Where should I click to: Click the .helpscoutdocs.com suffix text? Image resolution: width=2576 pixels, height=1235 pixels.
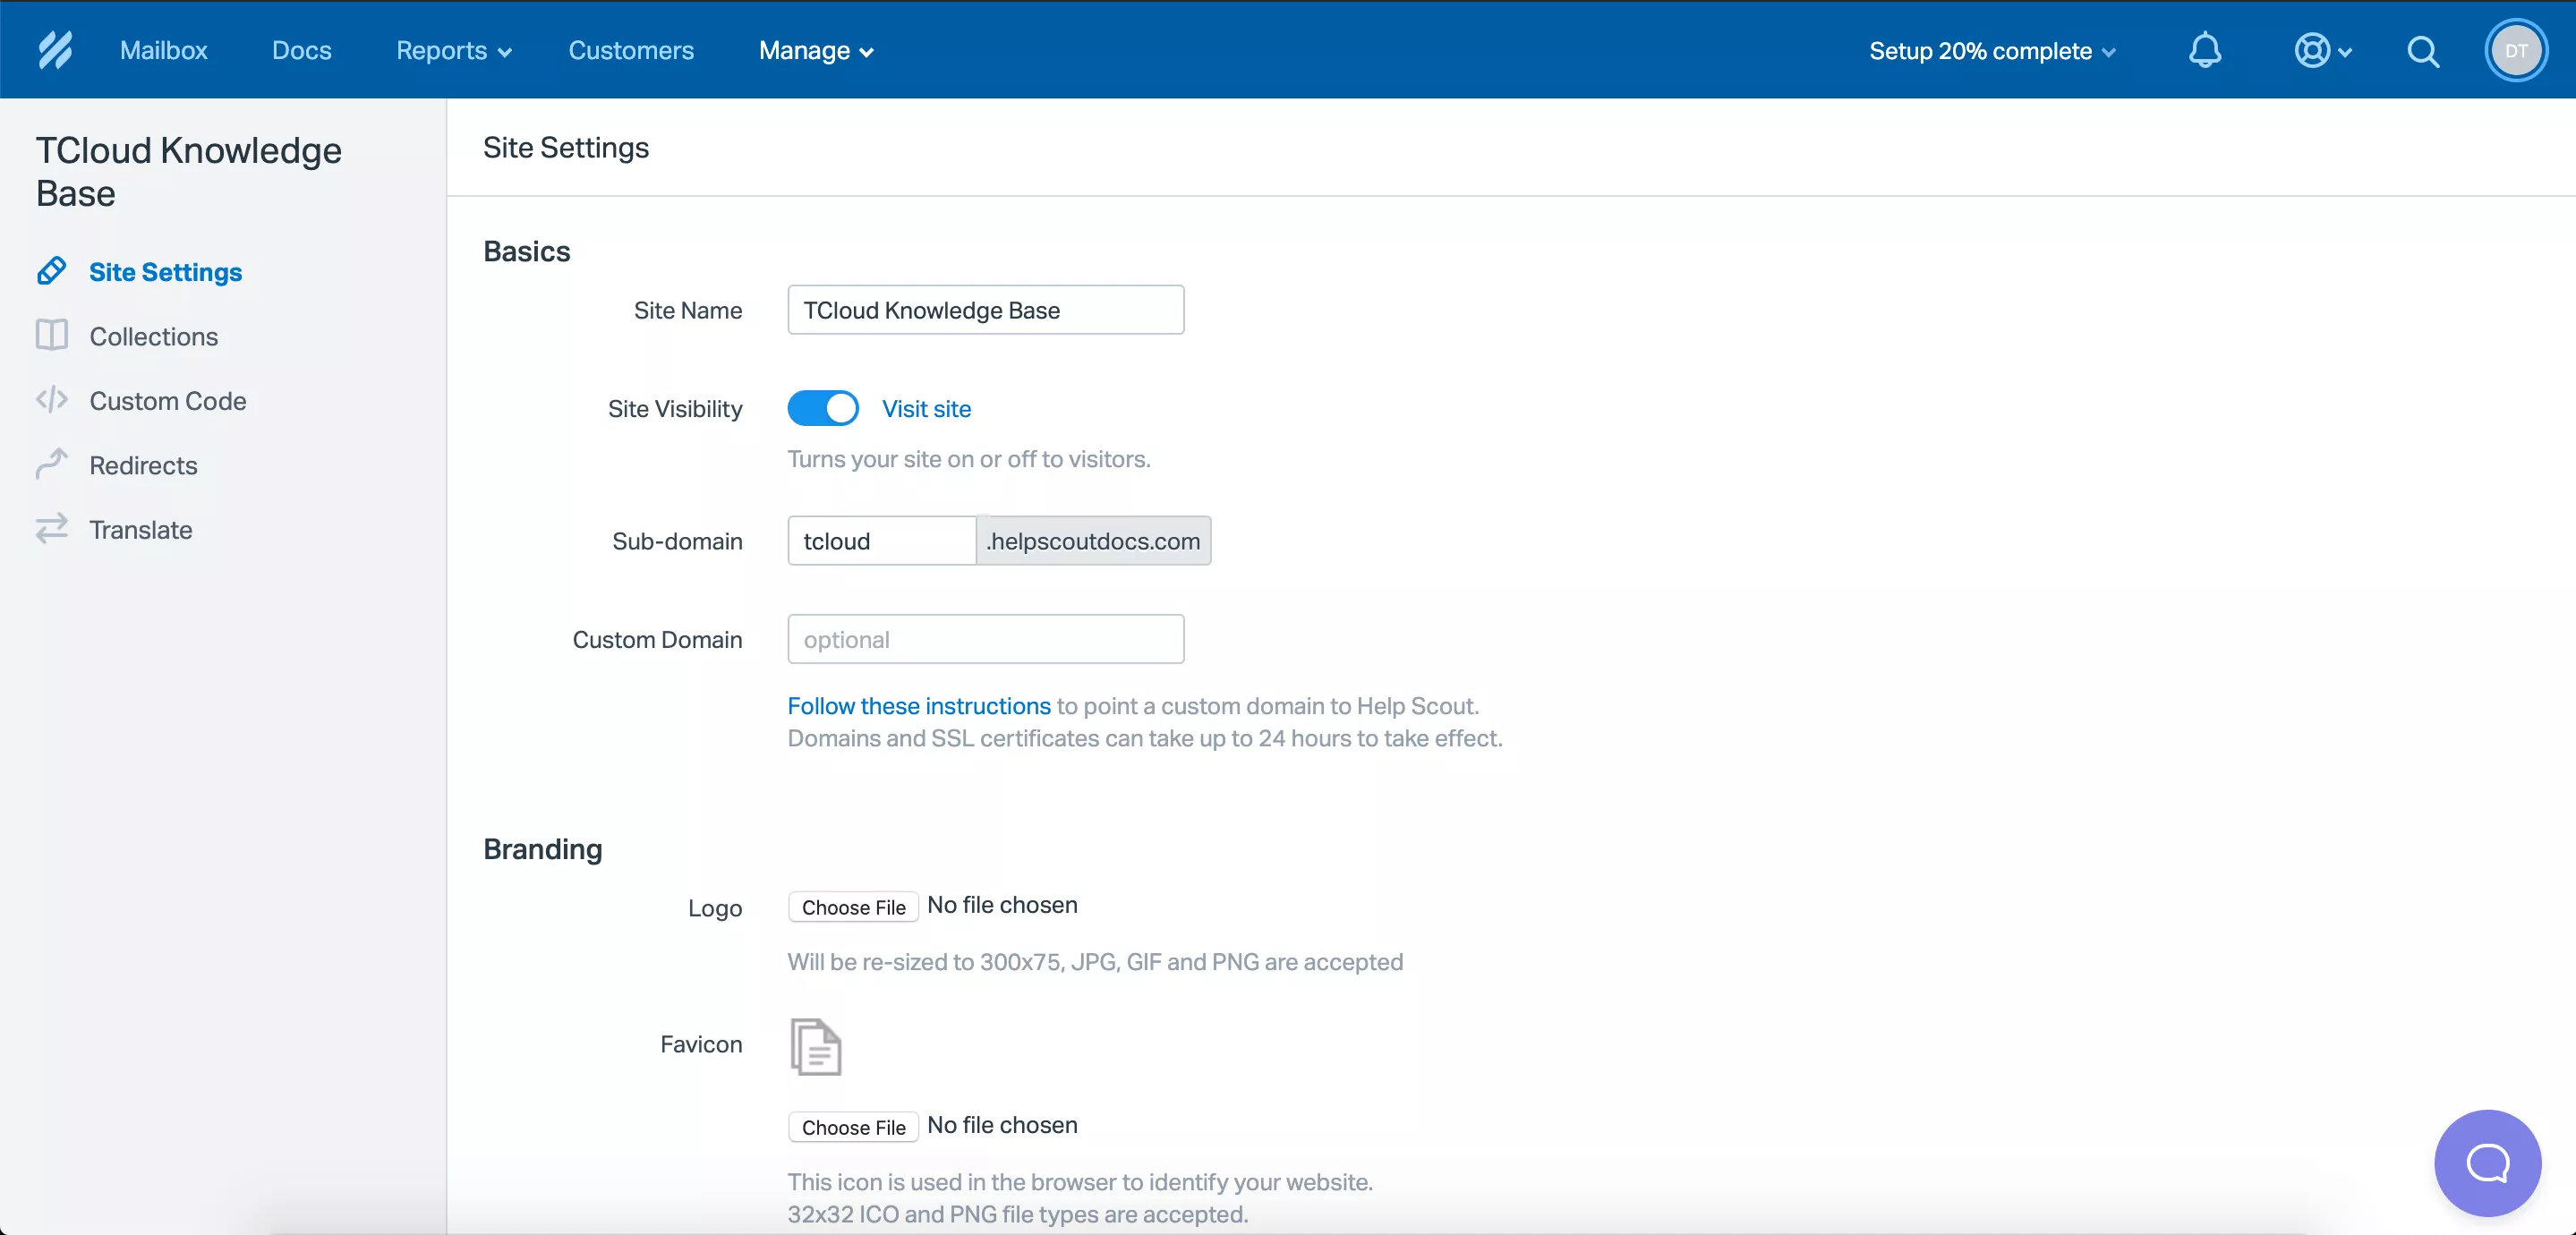pyautogui.click(x=1093, y=540)
